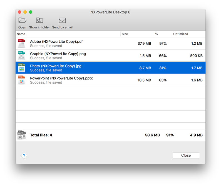Open help with the question mark button
Image resolution: width=221 pixels, height=186 pixels.
[x=24, y=155]
